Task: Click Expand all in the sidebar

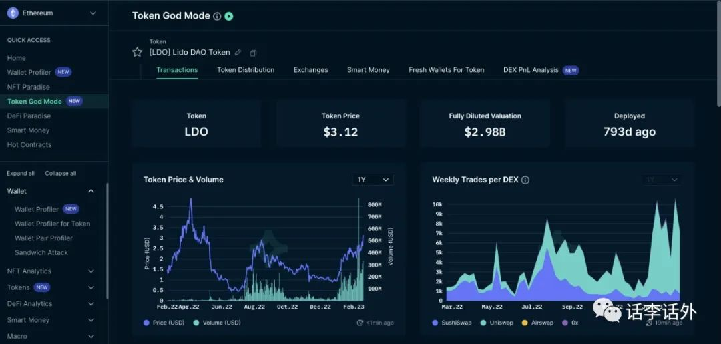Action: pyautogui.click(x=21, y=174)
